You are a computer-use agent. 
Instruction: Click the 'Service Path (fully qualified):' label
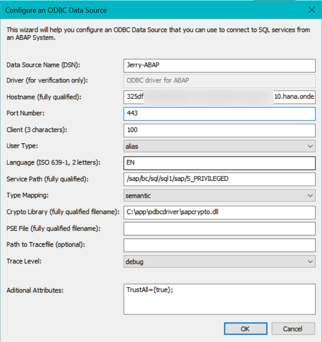[x=47, y=179]
